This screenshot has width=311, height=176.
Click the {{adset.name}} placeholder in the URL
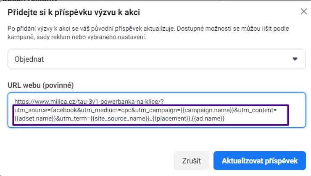pyautogui.click(x=32, y=118)
